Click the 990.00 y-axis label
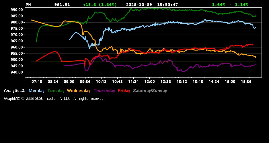Viewport: 269px width, 143px height. pos(17,10)
